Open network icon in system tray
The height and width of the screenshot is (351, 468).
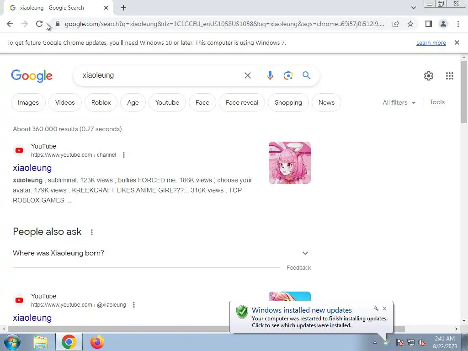pos(411,342)
